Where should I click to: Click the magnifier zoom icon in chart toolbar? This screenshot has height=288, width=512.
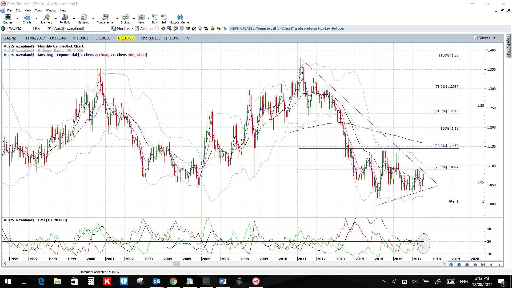tap(175, 29)
